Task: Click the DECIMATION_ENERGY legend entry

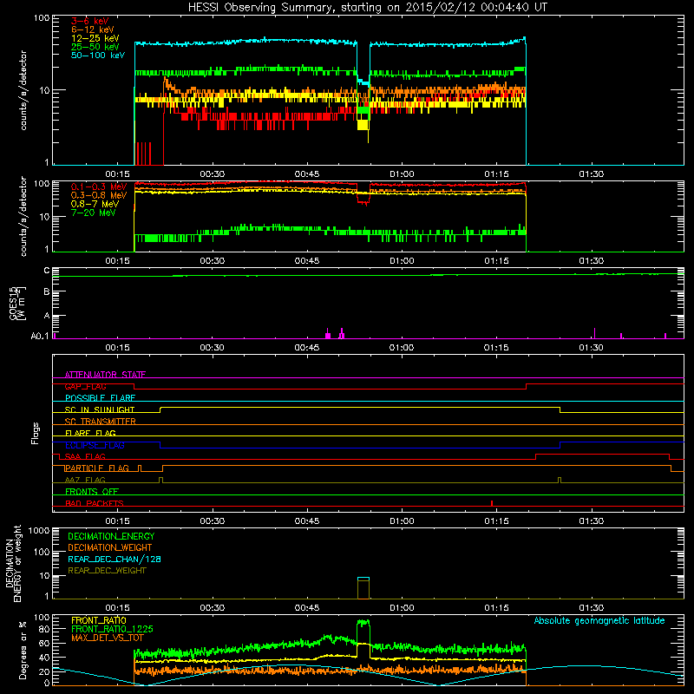Action: click(x=111, y=536)
